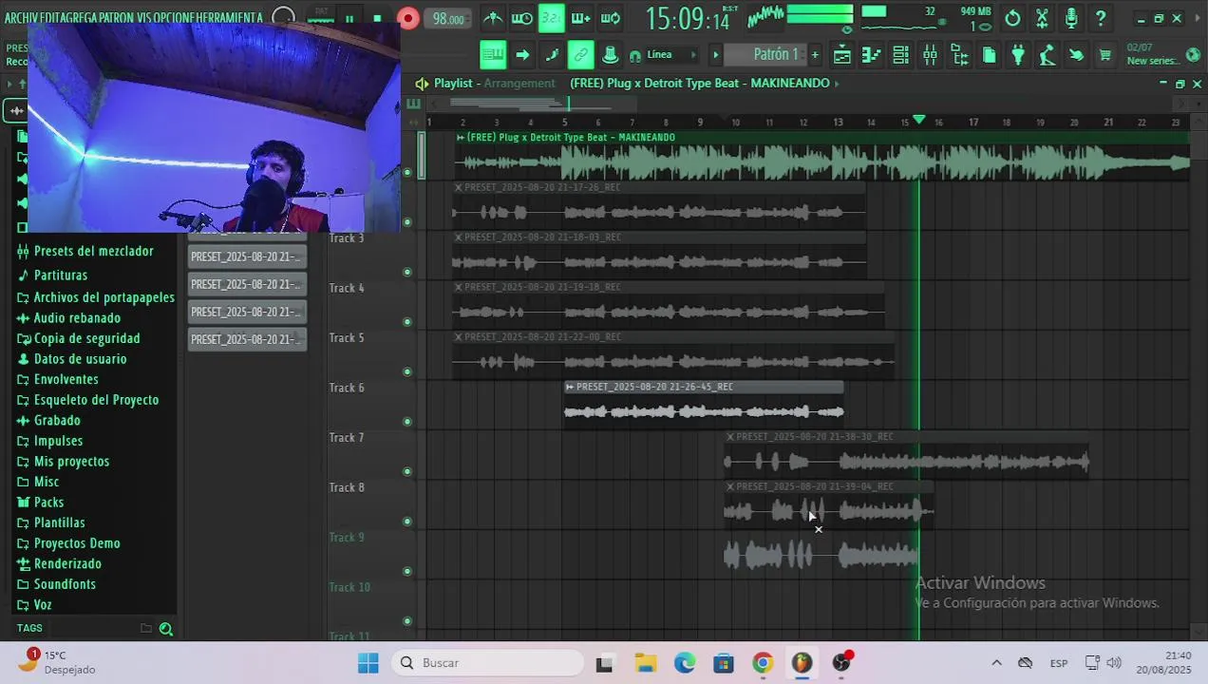Toggle step editing mode icon
The width and height of the screenshot is (1208, 684).
coord(552,55)
